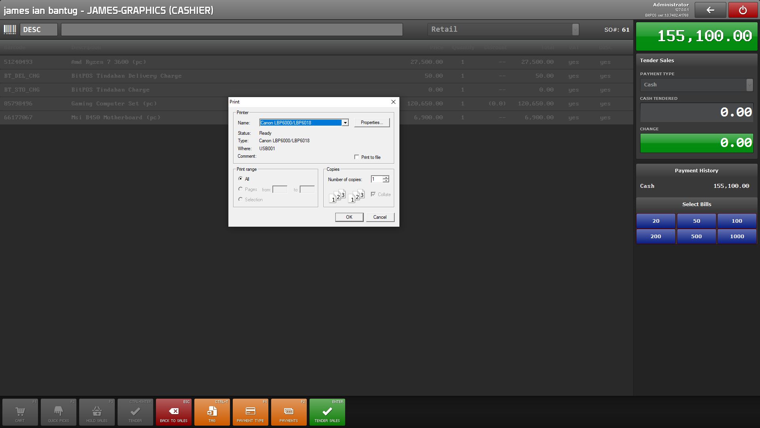Click the red power icon
The height and width of the screenshot is (428, 760).
coord(743,10)
